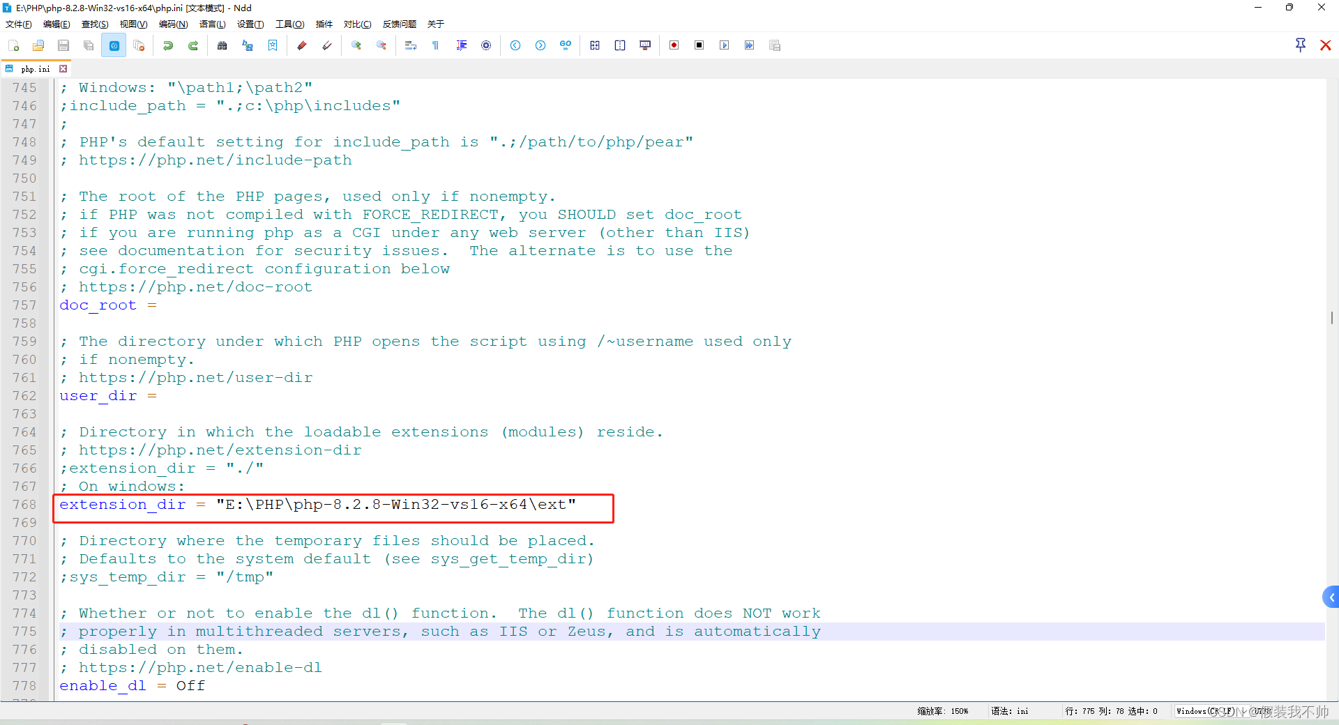Click the https://php.net/include-path comment

[x=215, y=160]
